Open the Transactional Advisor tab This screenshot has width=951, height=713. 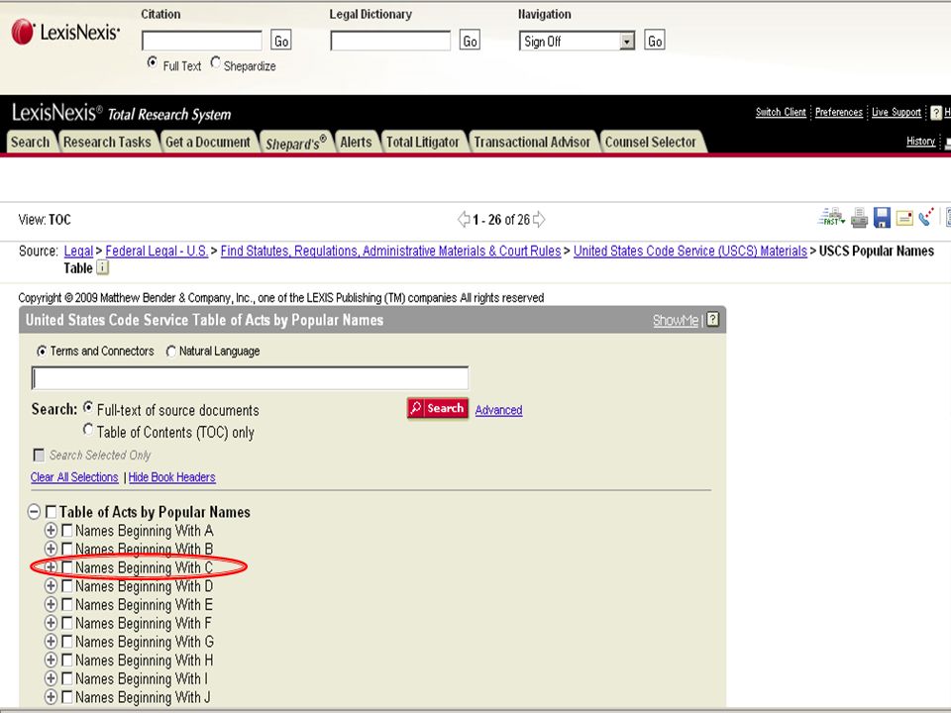[x=532, y=142]
